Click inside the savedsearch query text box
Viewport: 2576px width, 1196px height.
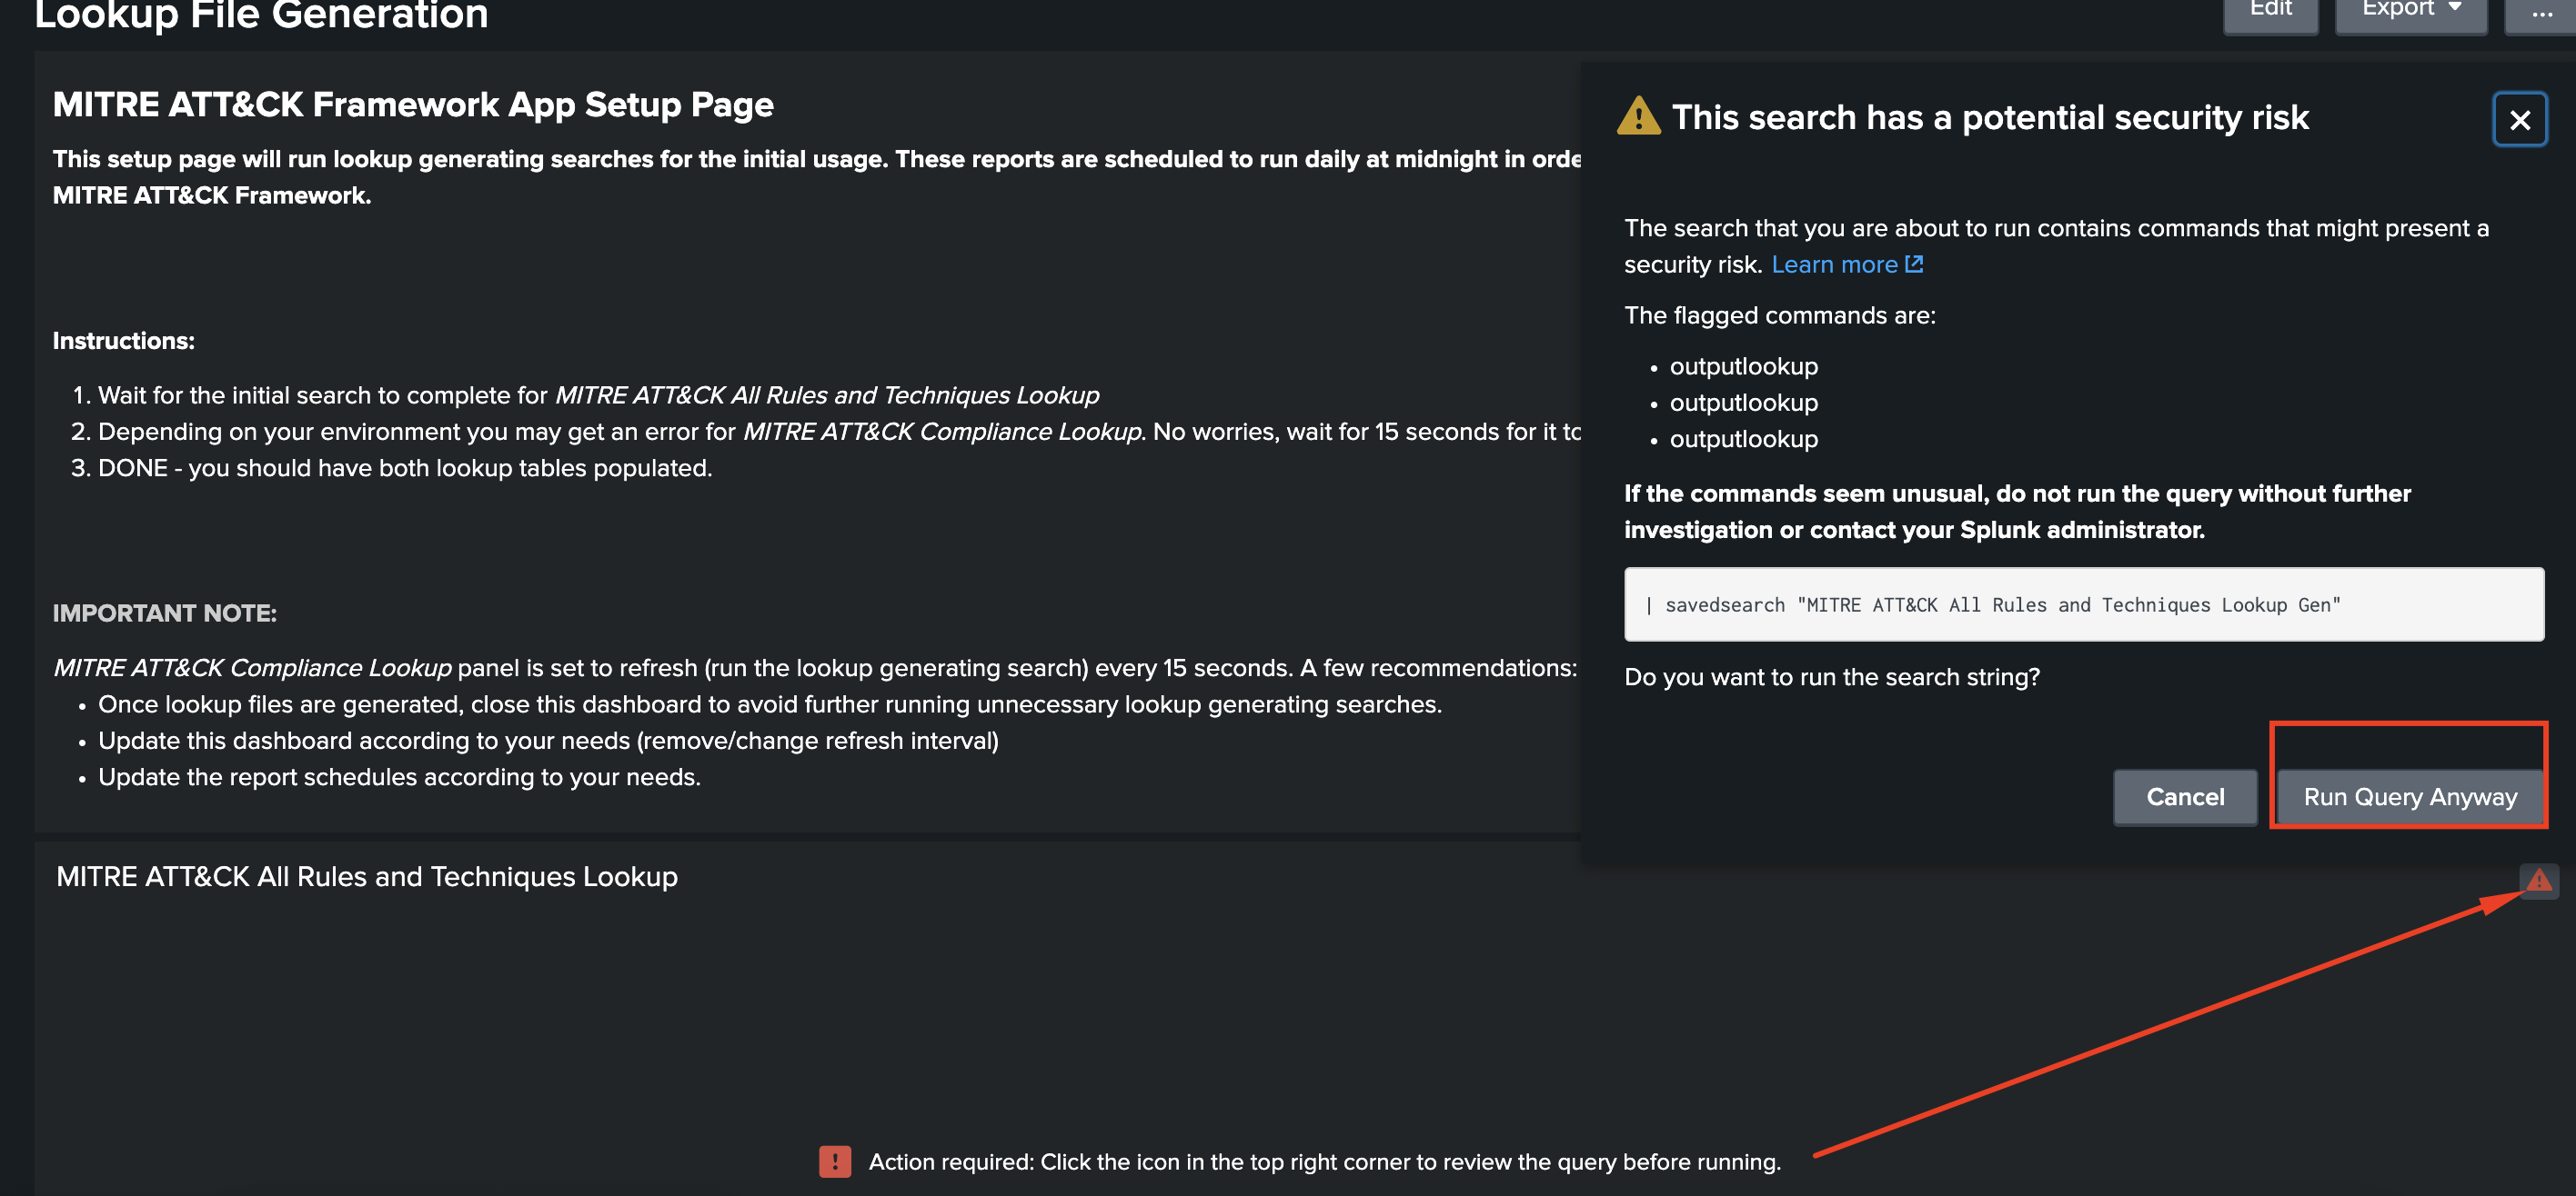(x=2083, y=604)
